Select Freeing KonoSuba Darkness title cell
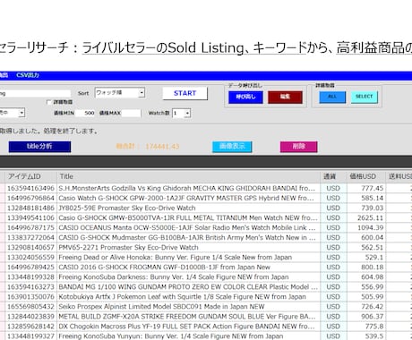412x340 pixels. (x=188, y=276)
